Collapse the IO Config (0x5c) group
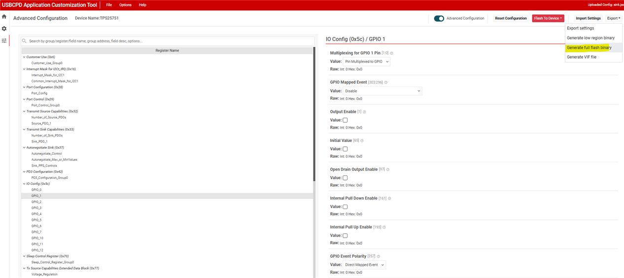Viewport: 624px width, 278px height. pyautogui.click(x=24, y=184)
